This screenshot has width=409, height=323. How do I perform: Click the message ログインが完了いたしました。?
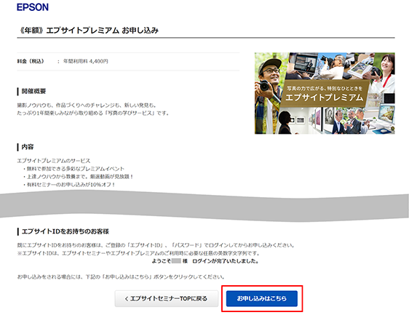(226, 261)
